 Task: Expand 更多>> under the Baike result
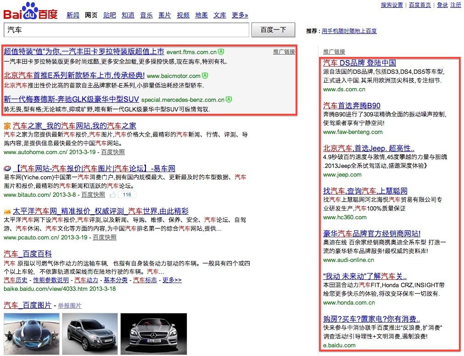tap(172, 280)
